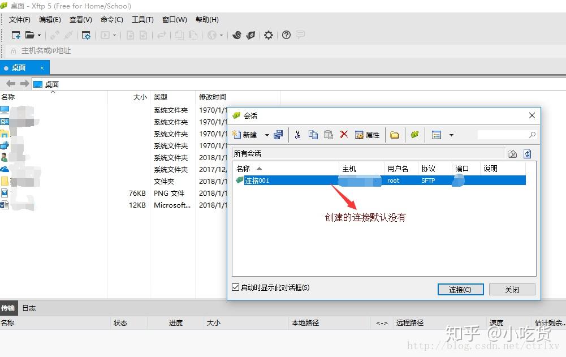Launch Xshell from the swirl icon
The height and width of the screenshot is (357, 566).
[x=237, y=35]
